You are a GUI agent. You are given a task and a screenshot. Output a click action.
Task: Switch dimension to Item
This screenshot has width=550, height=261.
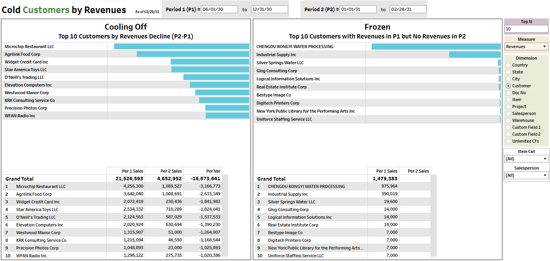[508, 100]
